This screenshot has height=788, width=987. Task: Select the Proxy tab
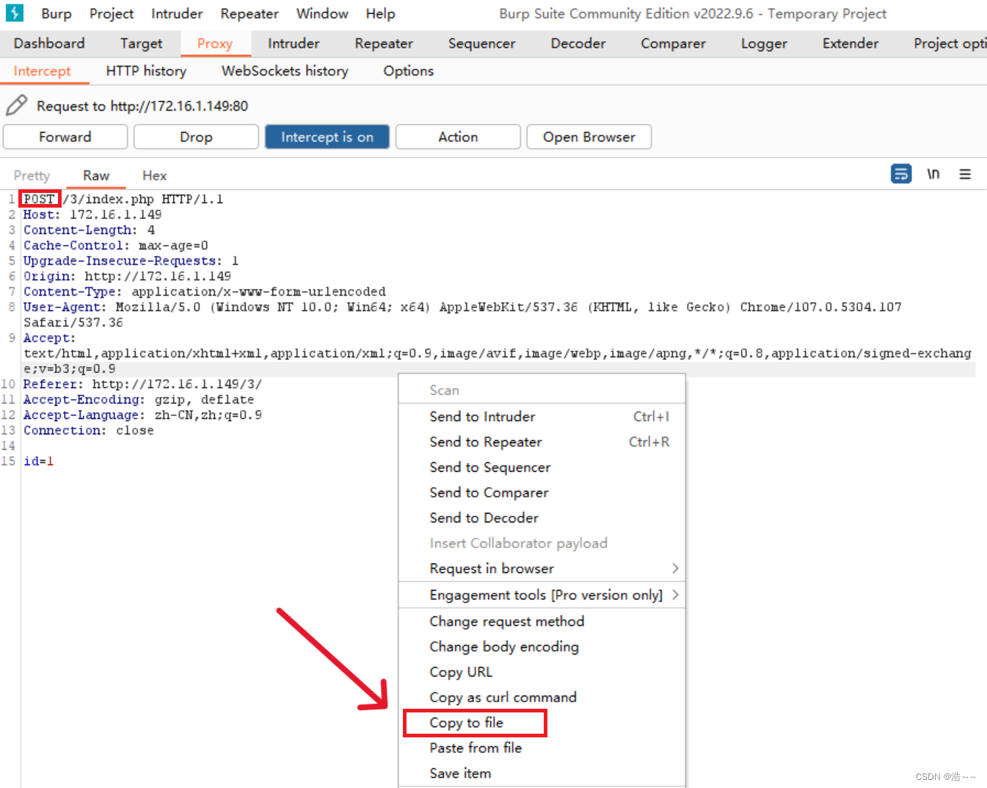(215, 43)
